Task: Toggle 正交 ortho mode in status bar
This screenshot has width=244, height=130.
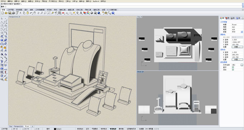Action: (x=88, y=129)
